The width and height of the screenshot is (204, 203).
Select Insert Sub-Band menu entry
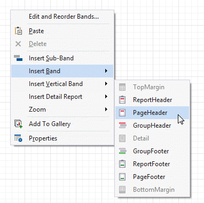click(x=62, y=58)
